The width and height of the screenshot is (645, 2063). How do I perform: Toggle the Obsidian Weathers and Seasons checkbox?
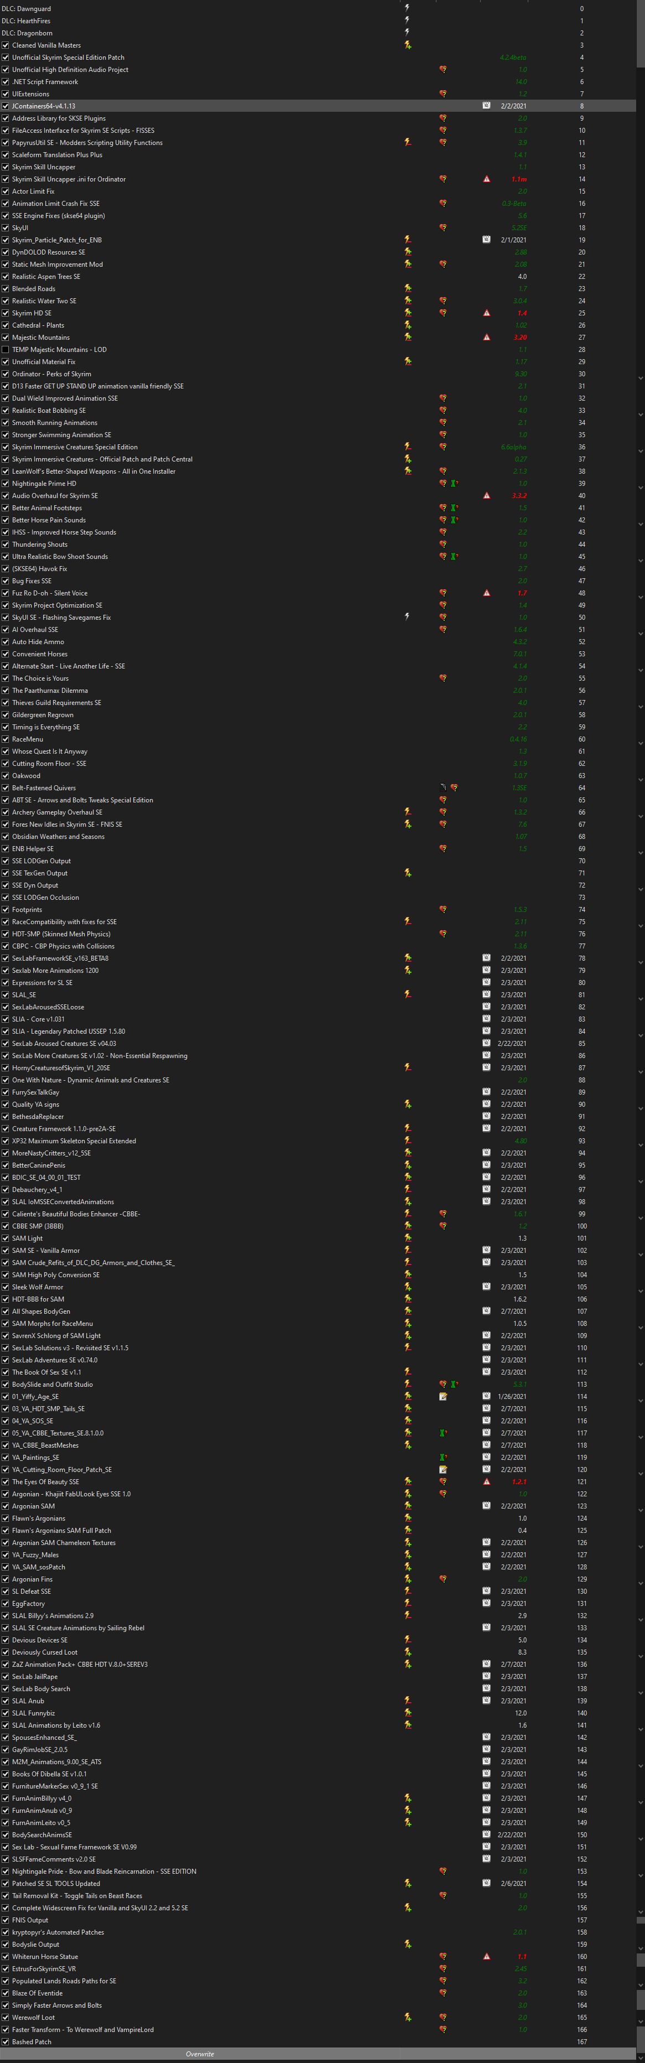6,836
